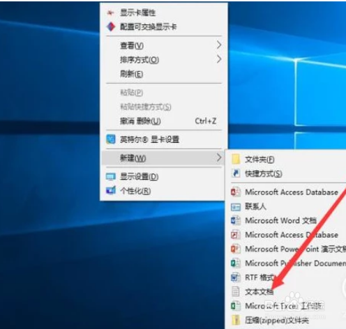Open the 查看(V) menu item
346x329 pixels.
(164, 45)
